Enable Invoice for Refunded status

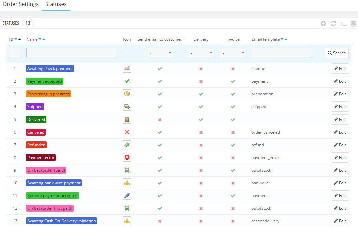[233, 145]
